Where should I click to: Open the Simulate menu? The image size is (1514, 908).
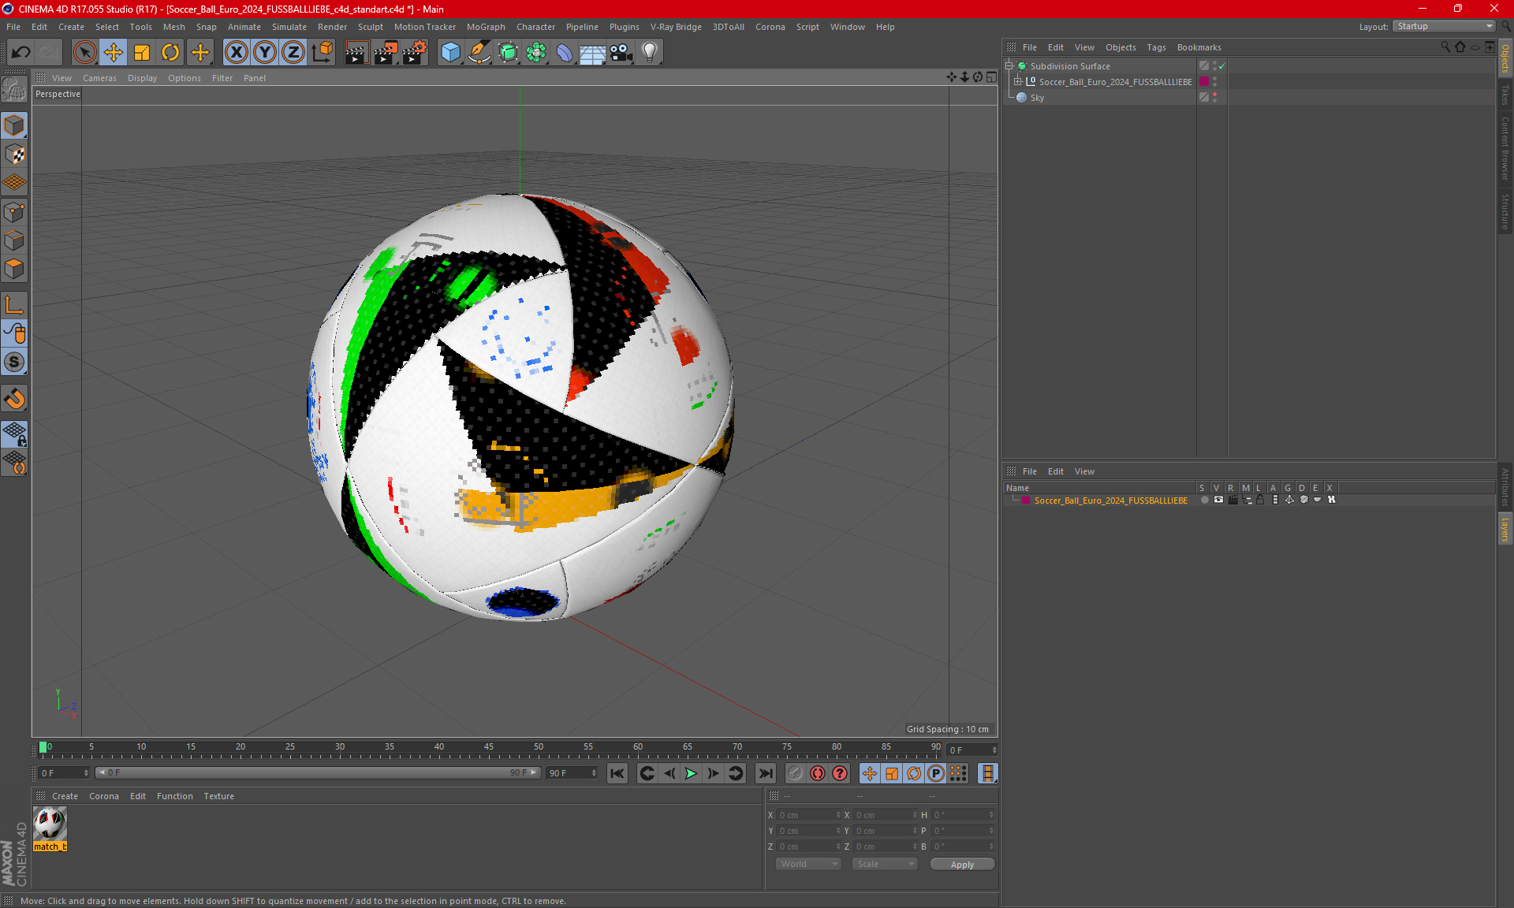click(289, 27)
